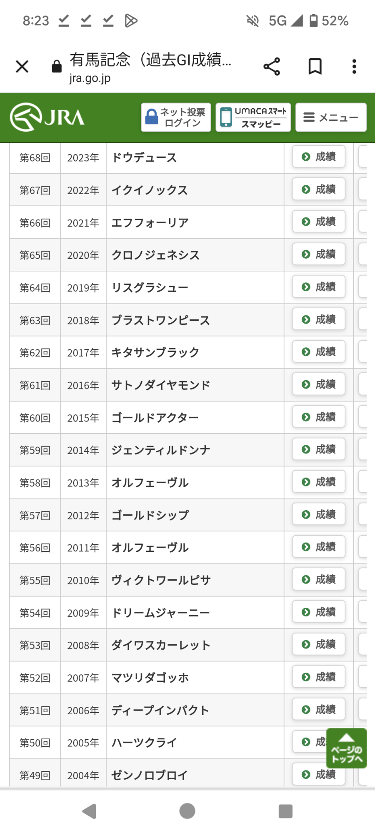
Task: Bookmark this JRA page
Action: pyautogui.click(x=315, y=67)
